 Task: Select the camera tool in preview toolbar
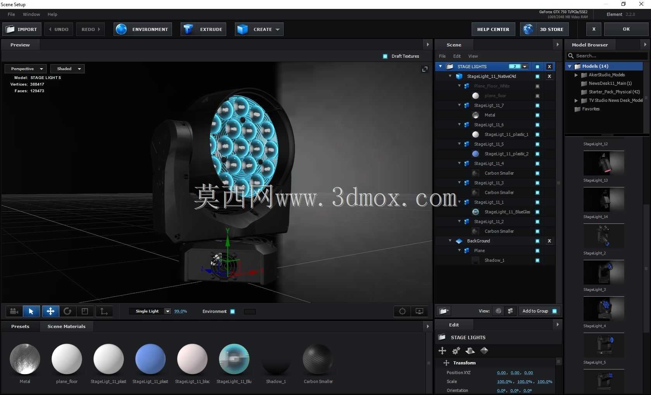click(x=14, y=311)
